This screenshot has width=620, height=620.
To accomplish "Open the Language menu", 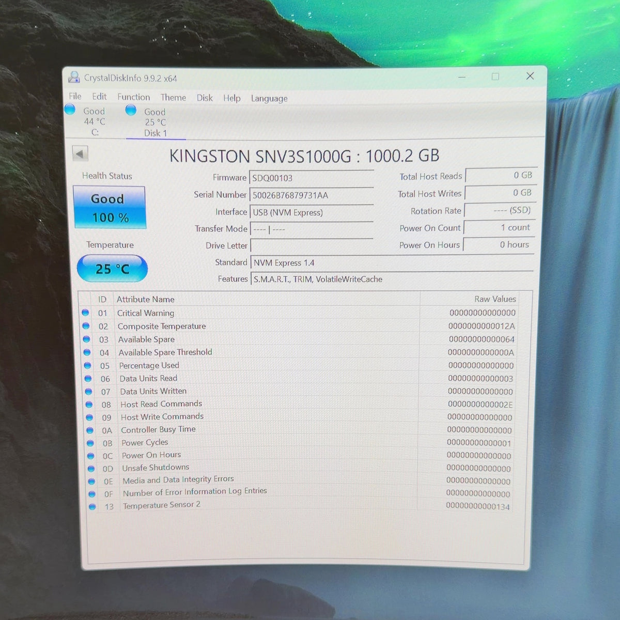I will [x=269, y=98].
